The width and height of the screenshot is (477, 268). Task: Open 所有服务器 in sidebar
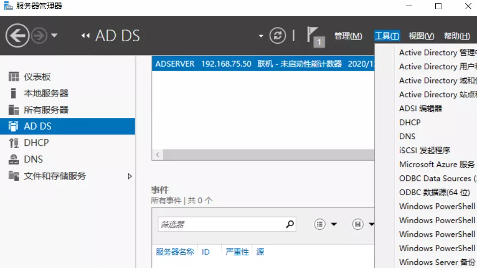click(46, 110)
